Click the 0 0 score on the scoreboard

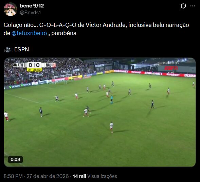click(34, 65)
